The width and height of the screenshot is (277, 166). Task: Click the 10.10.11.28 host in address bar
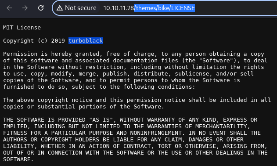119,8
